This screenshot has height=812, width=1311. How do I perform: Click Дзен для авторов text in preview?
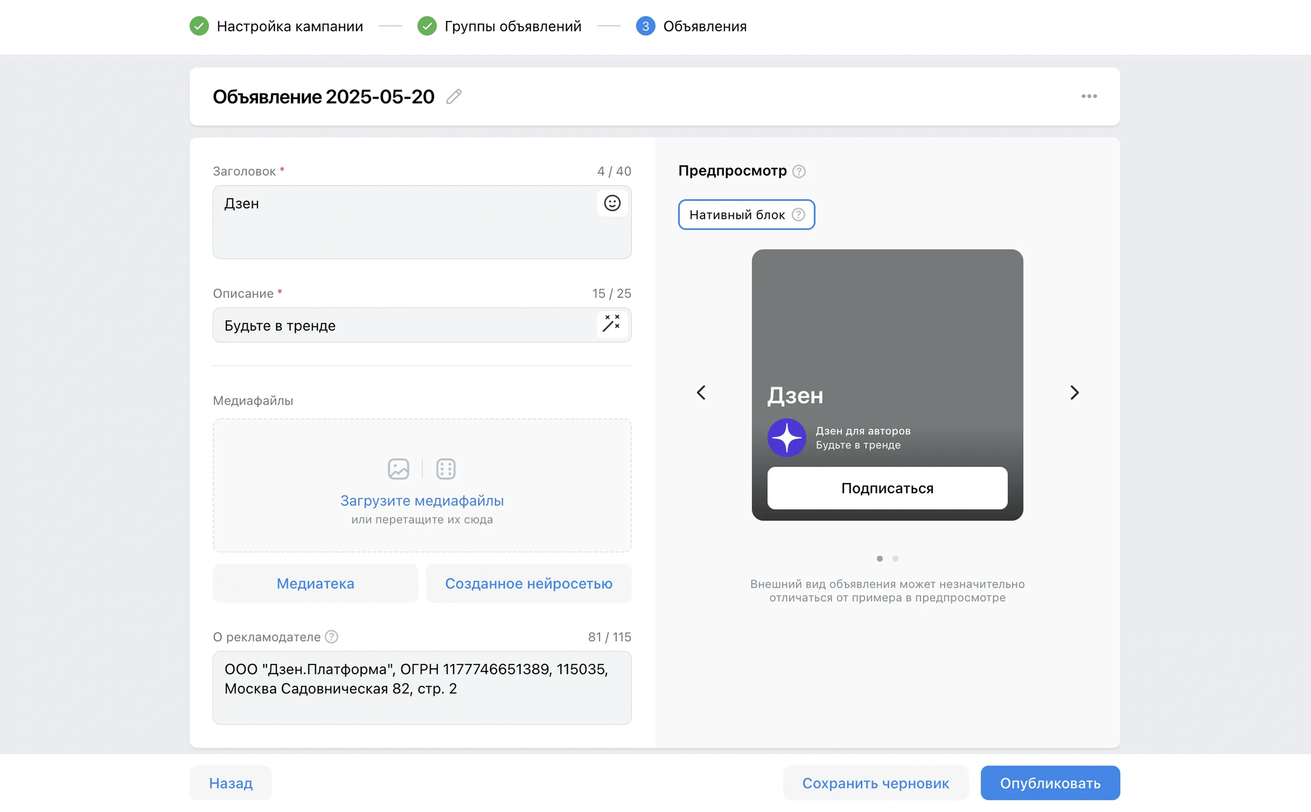click(x=863, y=431)
